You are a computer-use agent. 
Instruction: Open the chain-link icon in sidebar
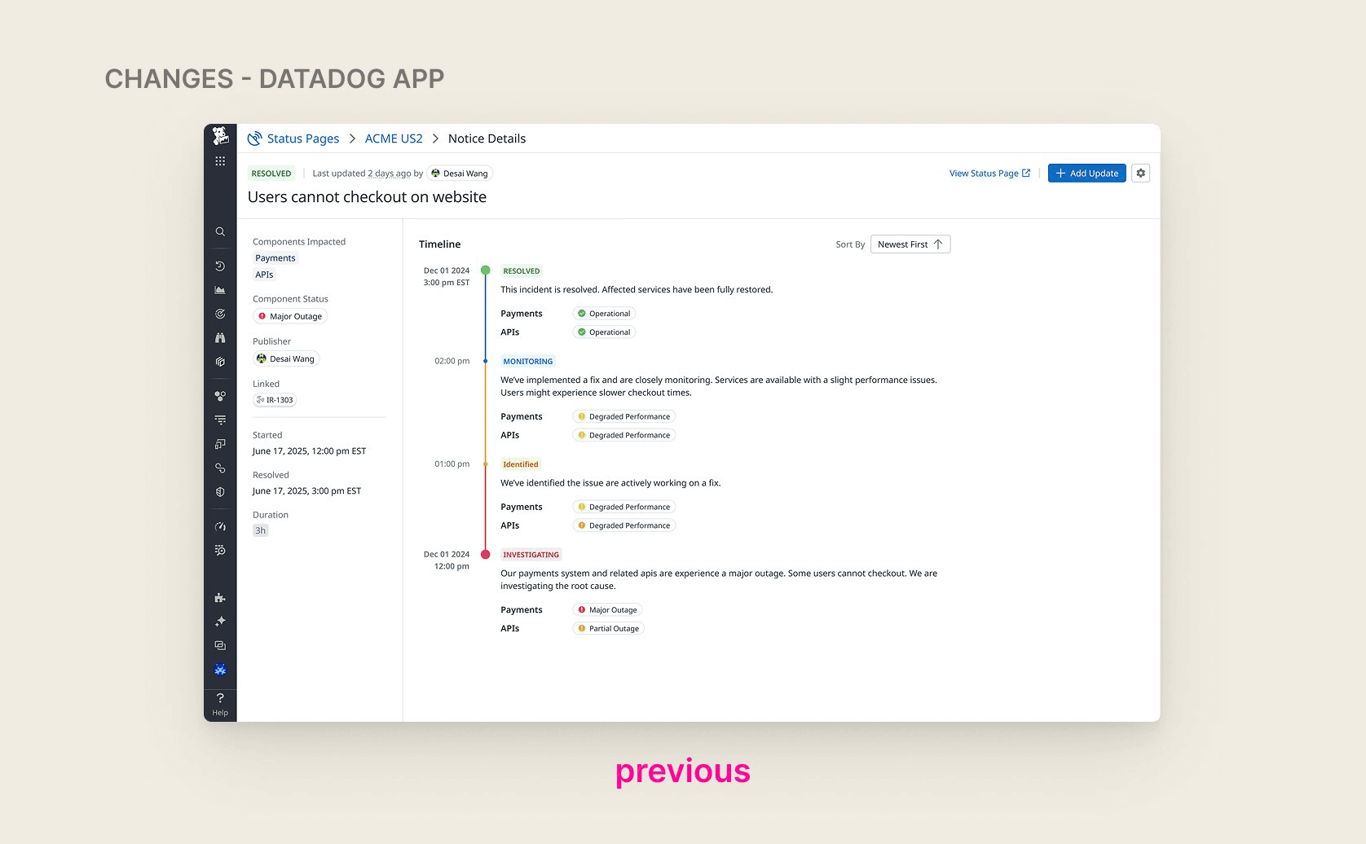tap(220, 468)
